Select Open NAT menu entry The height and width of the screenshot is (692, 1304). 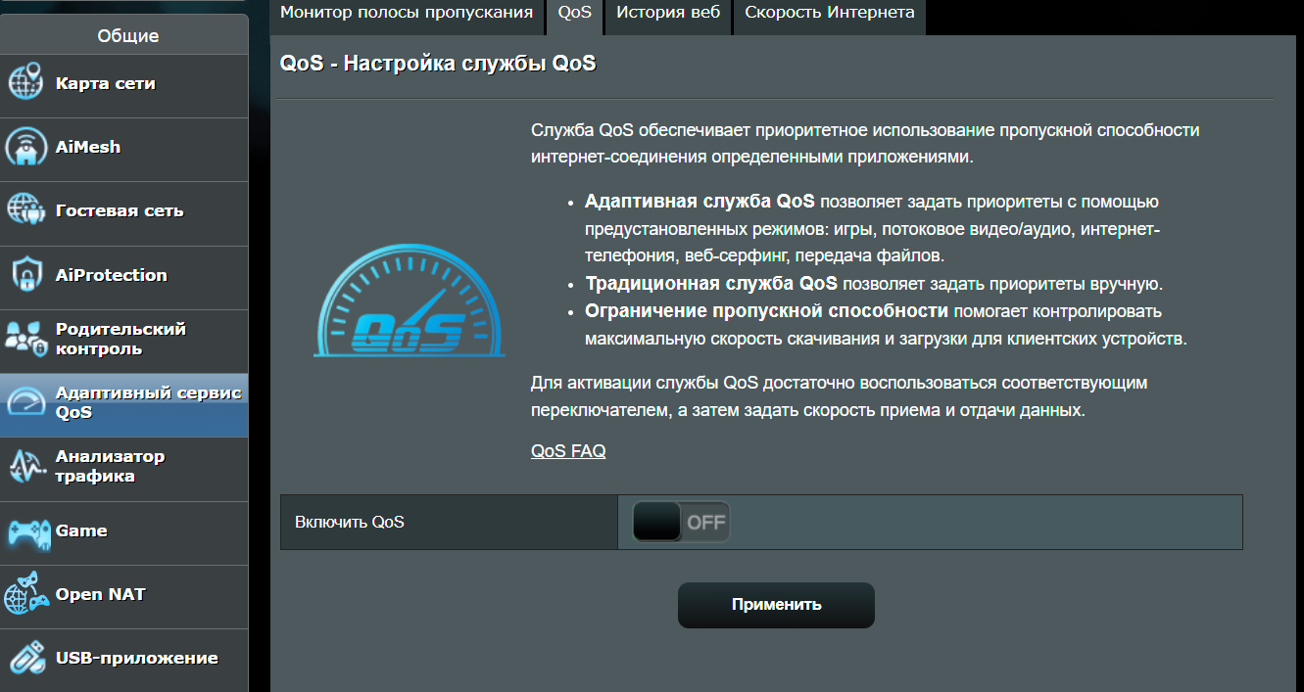[124, 595]
